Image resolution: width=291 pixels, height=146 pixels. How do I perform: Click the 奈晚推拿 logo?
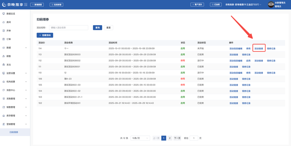[x=13, y=5]
